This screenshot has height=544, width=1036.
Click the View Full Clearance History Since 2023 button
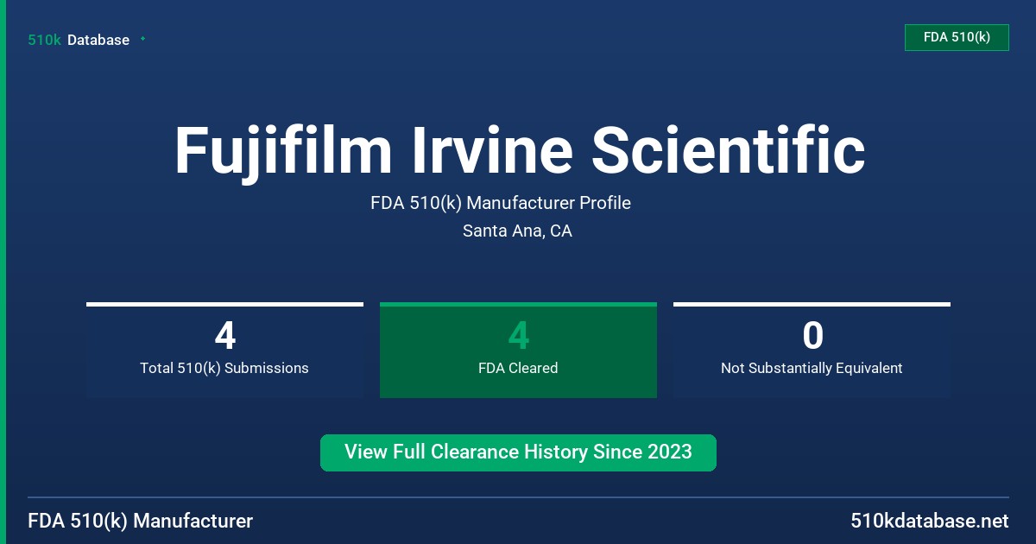point(518,452)
